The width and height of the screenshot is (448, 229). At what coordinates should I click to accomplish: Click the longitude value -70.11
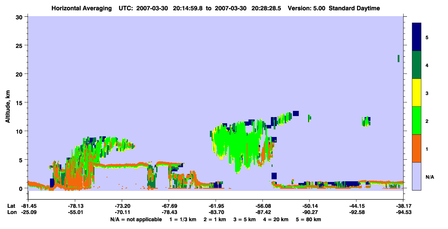pos(122,213)
